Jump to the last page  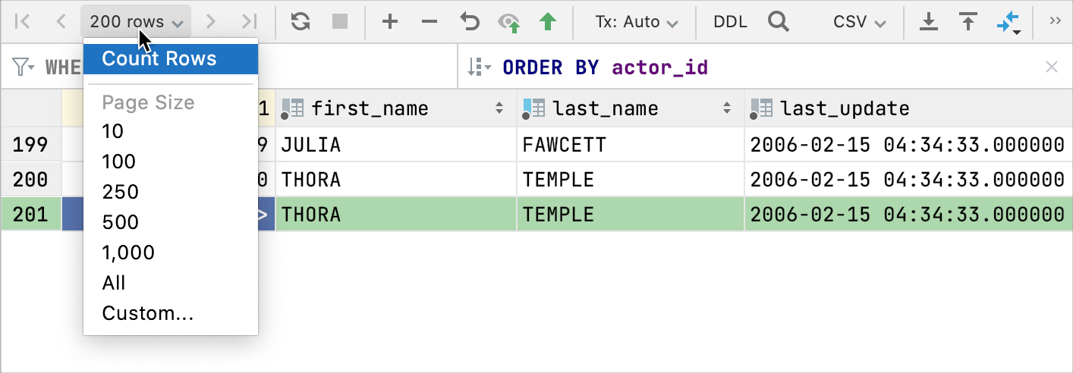248,21
